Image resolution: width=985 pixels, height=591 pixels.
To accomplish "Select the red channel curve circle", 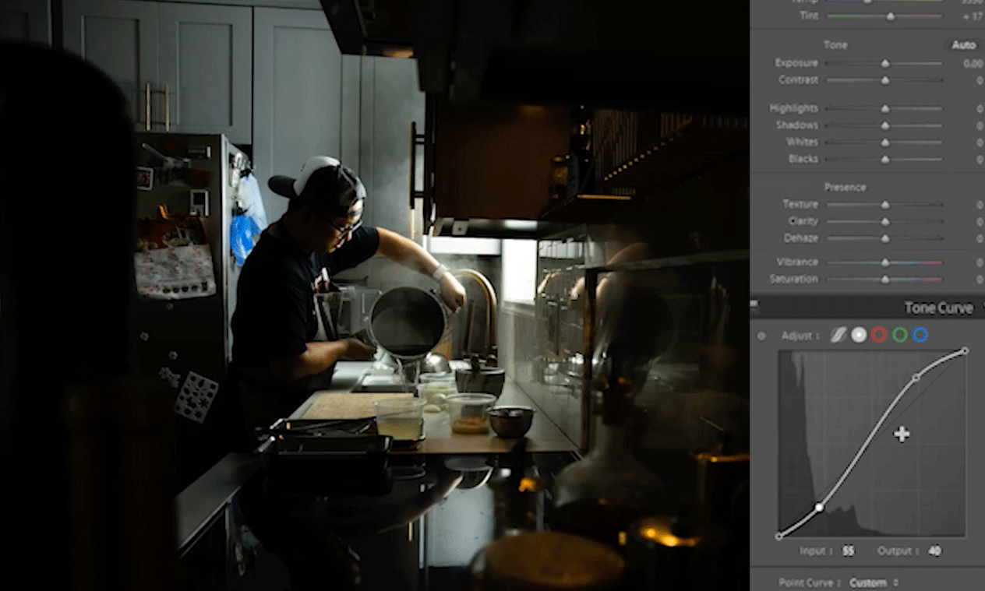I will (x=879, y=335).
